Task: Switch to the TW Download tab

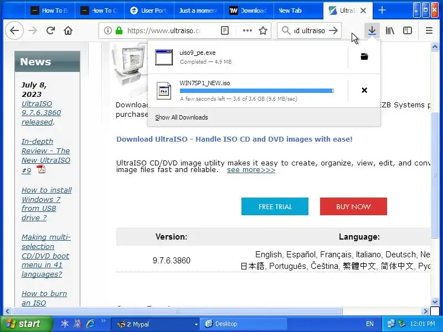Action: [x=249, y=11]
